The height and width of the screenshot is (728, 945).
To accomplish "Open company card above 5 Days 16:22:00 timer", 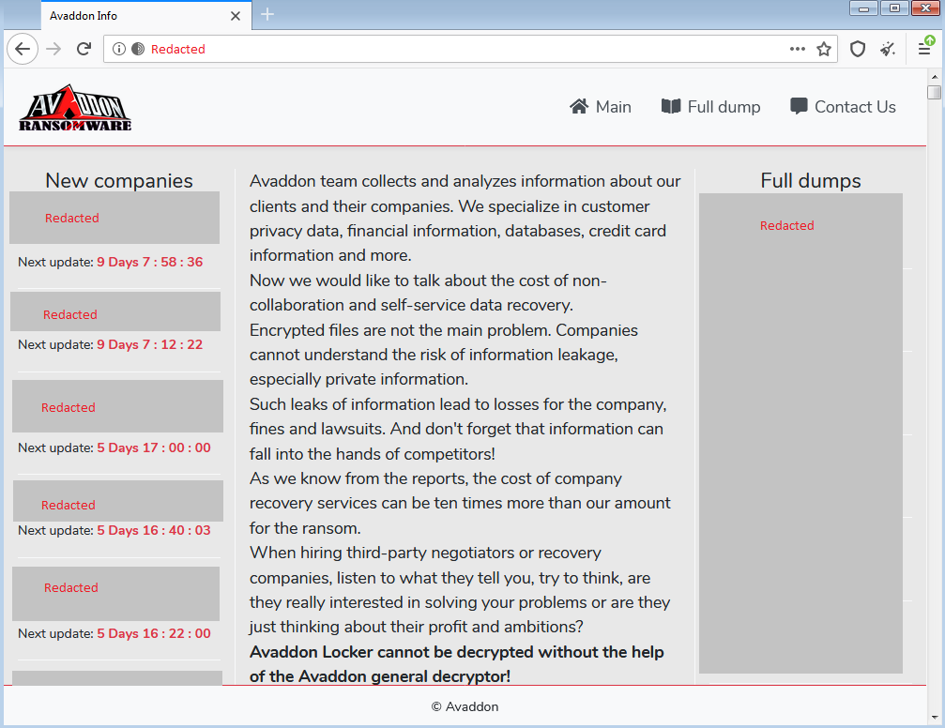I will click(115, 593).
